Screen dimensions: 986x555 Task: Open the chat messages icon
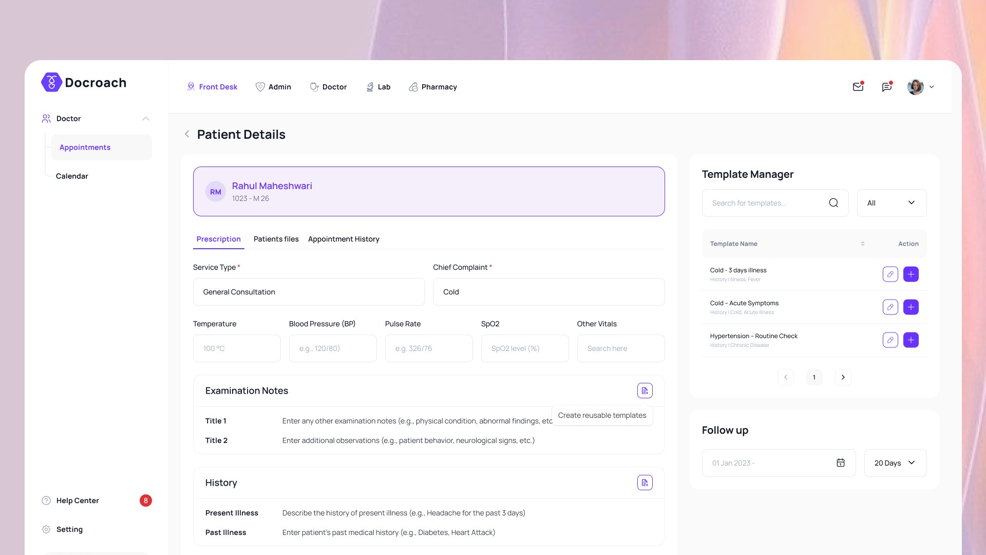pyautogui.click(x=886, y=87)
